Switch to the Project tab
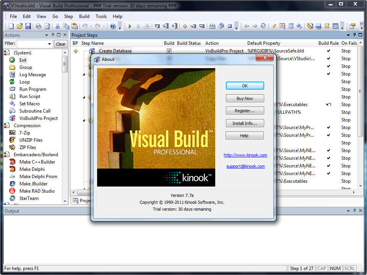 81,200
